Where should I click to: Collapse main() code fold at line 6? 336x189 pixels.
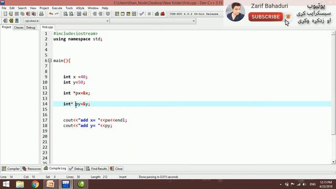click(x=50, y=60)
